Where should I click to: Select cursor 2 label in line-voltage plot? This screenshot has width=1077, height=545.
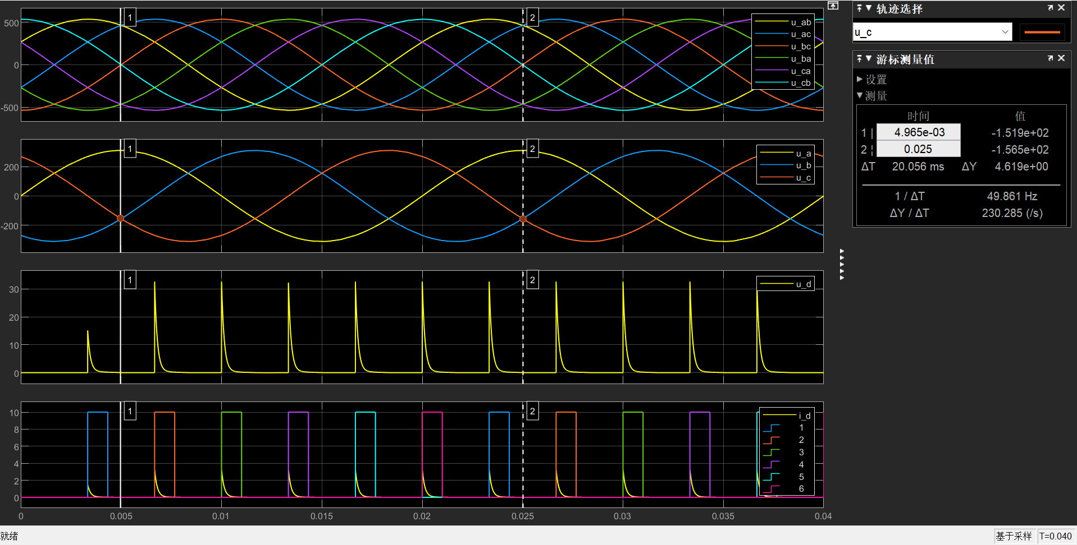click(532, 17)
